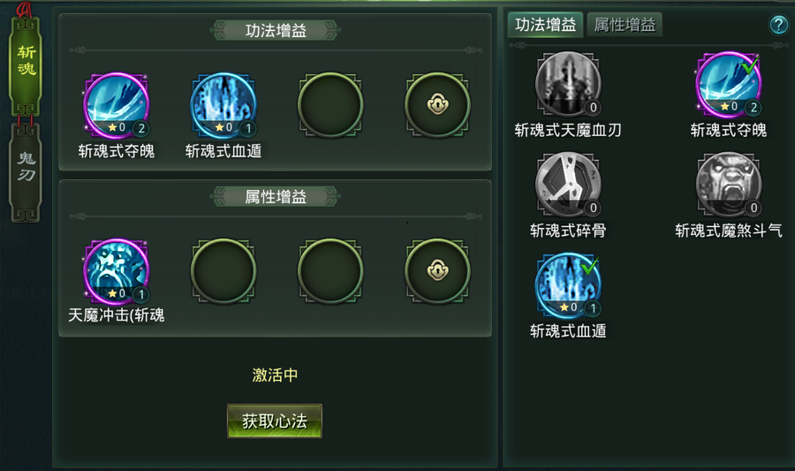Select equipped 斩魂式夺魄 skill icon in left panel
The image size is (795, 471).
coord(116,105)
